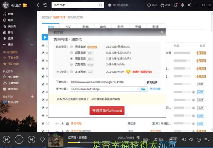Close the 下载歌曲 dialog

(x=162, y=32)
